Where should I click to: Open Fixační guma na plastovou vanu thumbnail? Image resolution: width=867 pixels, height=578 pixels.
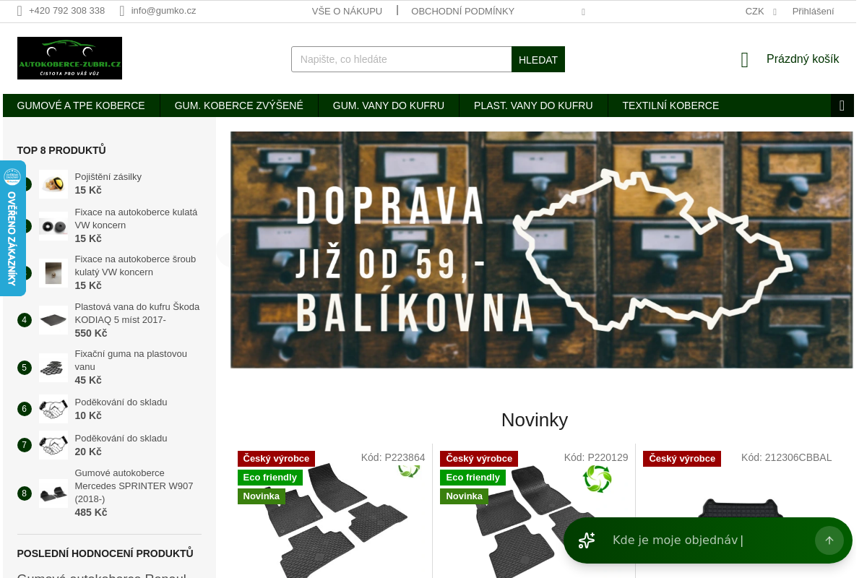pyautogui.click(x=53, y=368)
